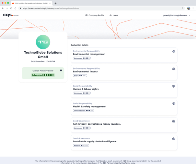Select the EQS profile browser tab
196x164 pixels.
tap(31, 3)
